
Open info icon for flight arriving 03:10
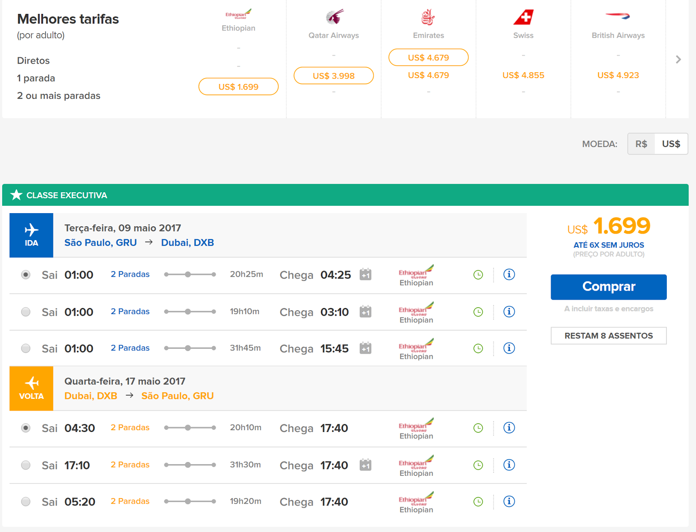[509, 311]
